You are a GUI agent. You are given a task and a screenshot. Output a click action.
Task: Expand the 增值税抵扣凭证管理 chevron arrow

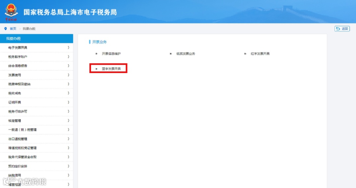tap(68, 148)
